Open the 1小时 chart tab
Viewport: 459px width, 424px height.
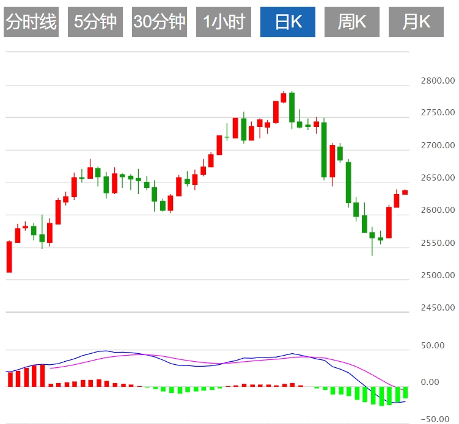[x=223, y=22]
